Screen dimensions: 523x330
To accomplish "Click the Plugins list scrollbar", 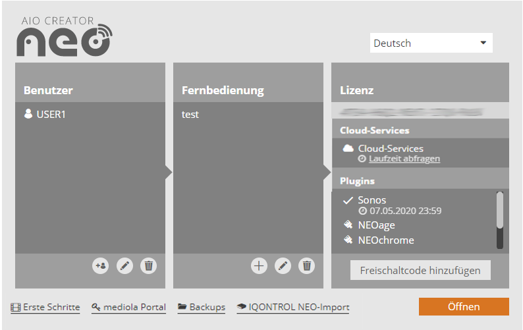I will pos(500,220).
